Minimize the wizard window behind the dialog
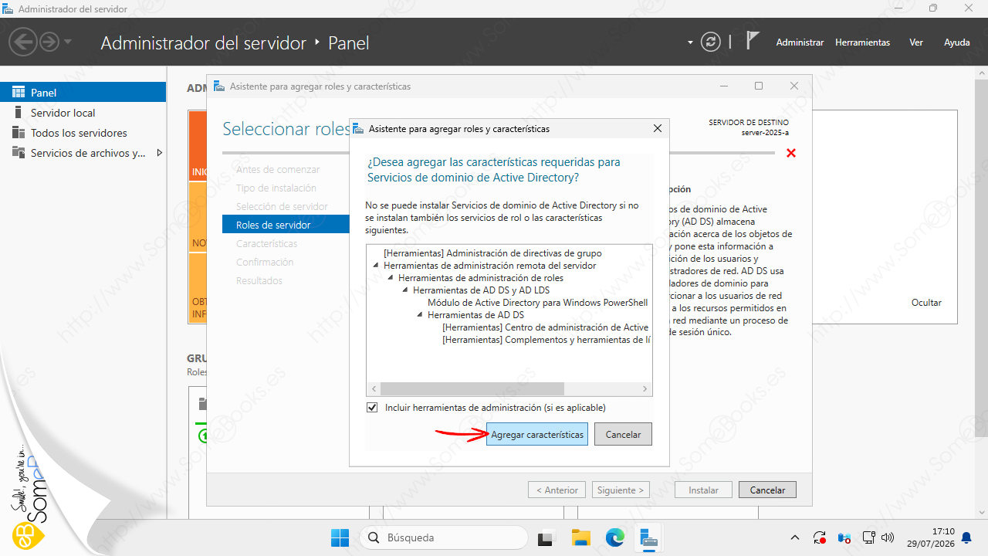Image resolution: width=988 pixels, height=556 pixels. point(724,86)
